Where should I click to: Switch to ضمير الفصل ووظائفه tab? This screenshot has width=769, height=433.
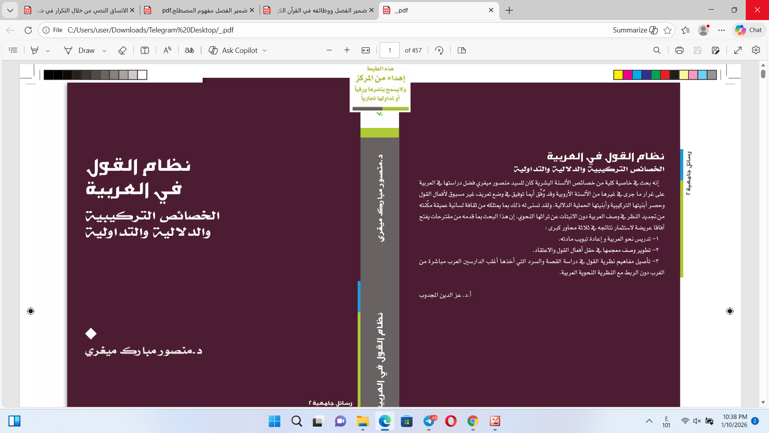pyautogui.click(x=318, y=10)
